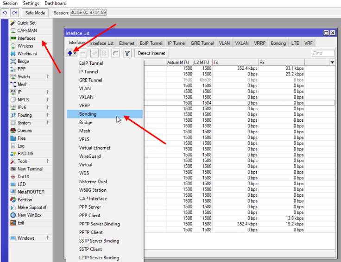Toggle the Safe Mode button
Image resolution: width=341 pixels, height=262 pixels.
click(35, 12)
